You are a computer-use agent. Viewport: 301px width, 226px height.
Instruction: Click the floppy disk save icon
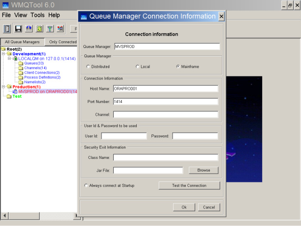click(x=18, y=29)
